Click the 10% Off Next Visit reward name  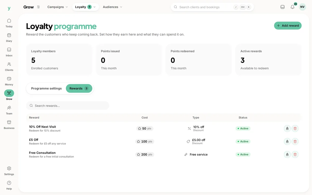[42, 127]
